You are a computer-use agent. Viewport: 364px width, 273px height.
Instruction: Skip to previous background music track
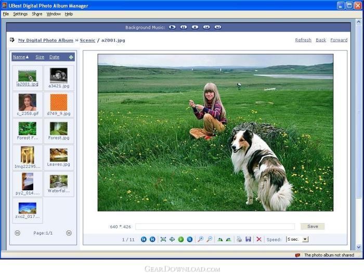pos(206,27)
